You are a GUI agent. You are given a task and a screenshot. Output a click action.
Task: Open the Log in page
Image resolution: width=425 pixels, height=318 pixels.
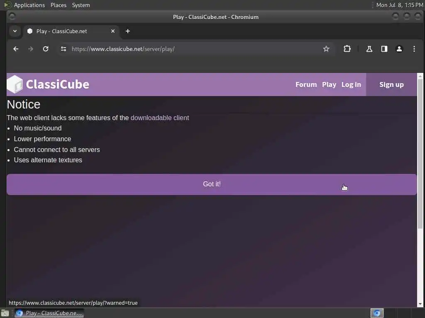point(351,84)
